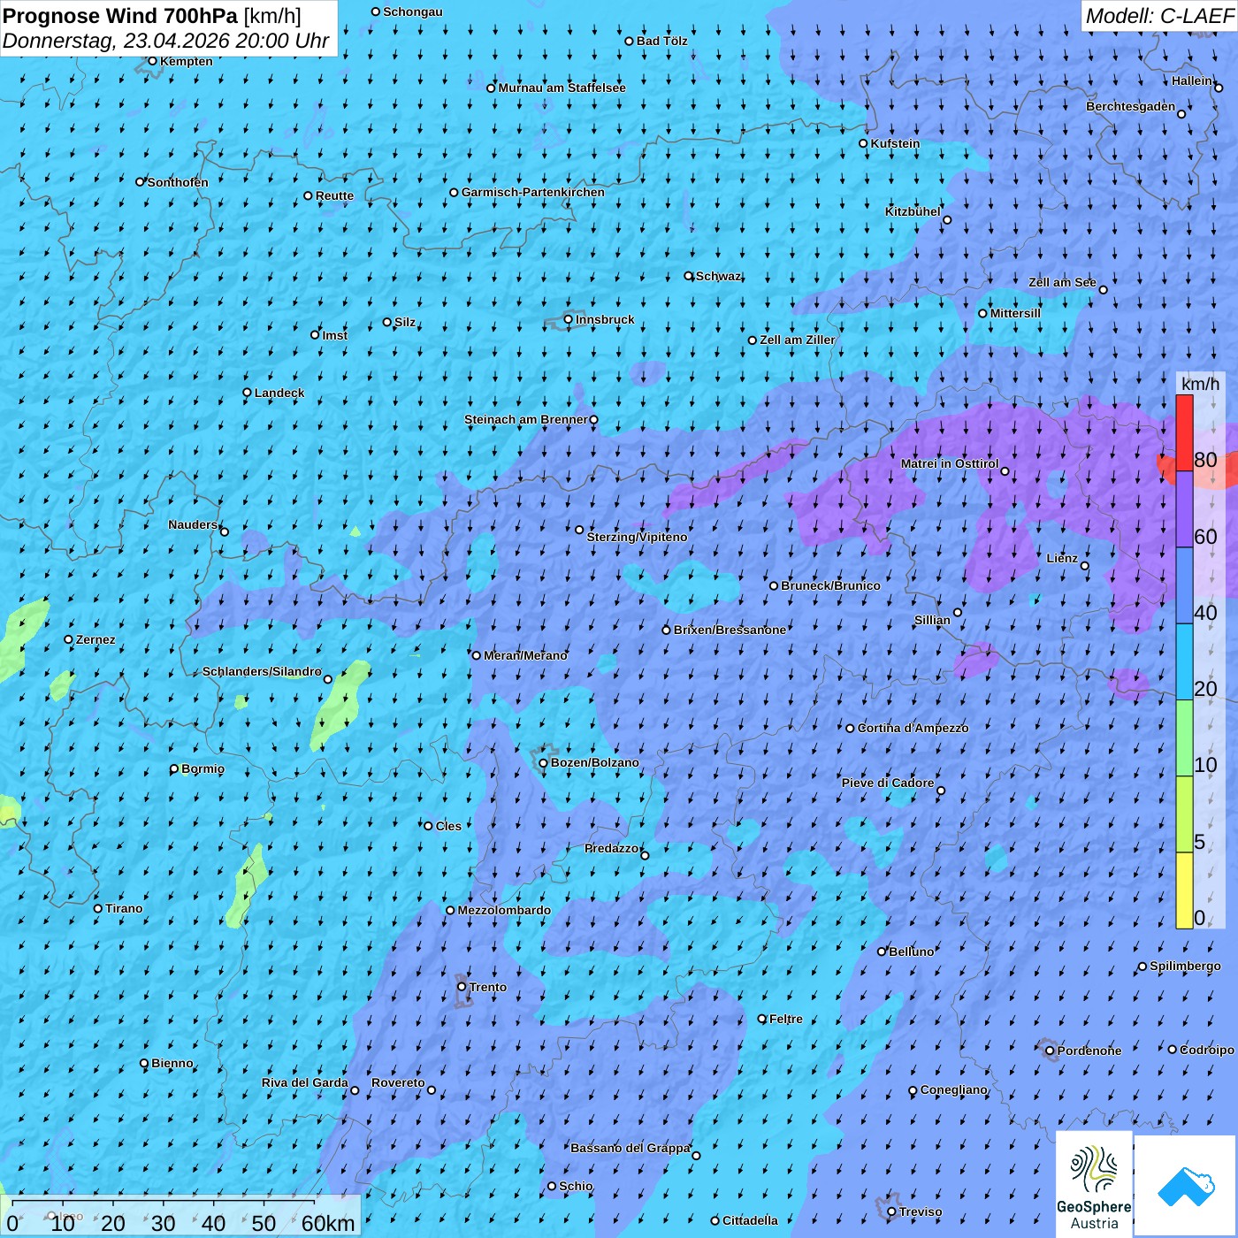Click the Meran/Merano location dot

[477, 655]
